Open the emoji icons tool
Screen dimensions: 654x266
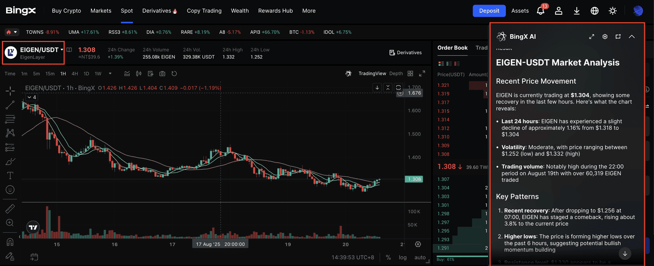click(10, 189)
